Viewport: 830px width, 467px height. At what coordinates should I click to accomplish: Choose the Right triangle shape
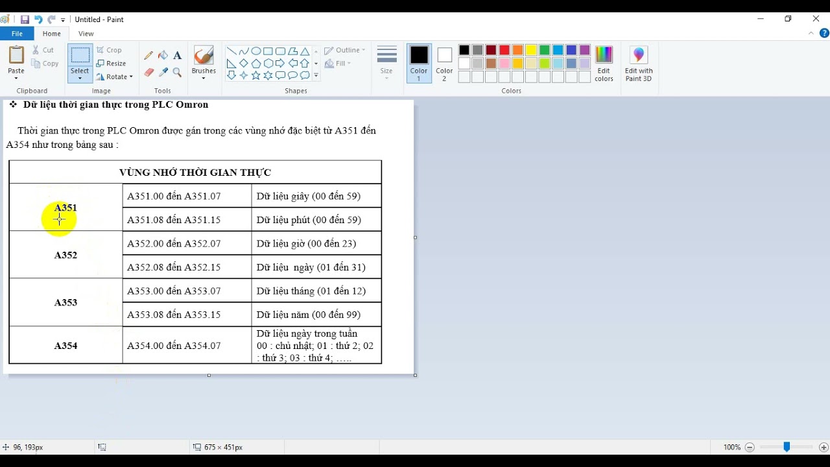point(231,64)
